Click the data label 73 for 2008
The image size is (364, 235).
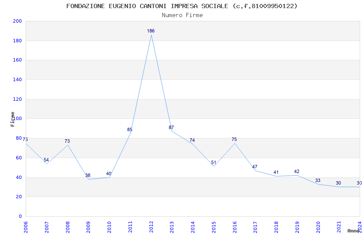(x=67, y=141)
